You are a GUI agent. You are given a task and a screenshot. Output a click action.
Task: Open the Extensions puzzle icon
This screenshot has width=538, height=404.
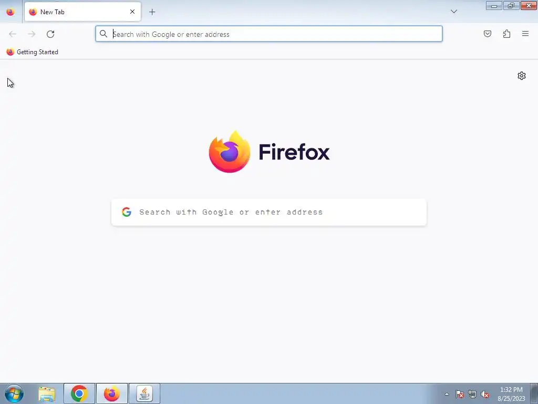(506, 34)
